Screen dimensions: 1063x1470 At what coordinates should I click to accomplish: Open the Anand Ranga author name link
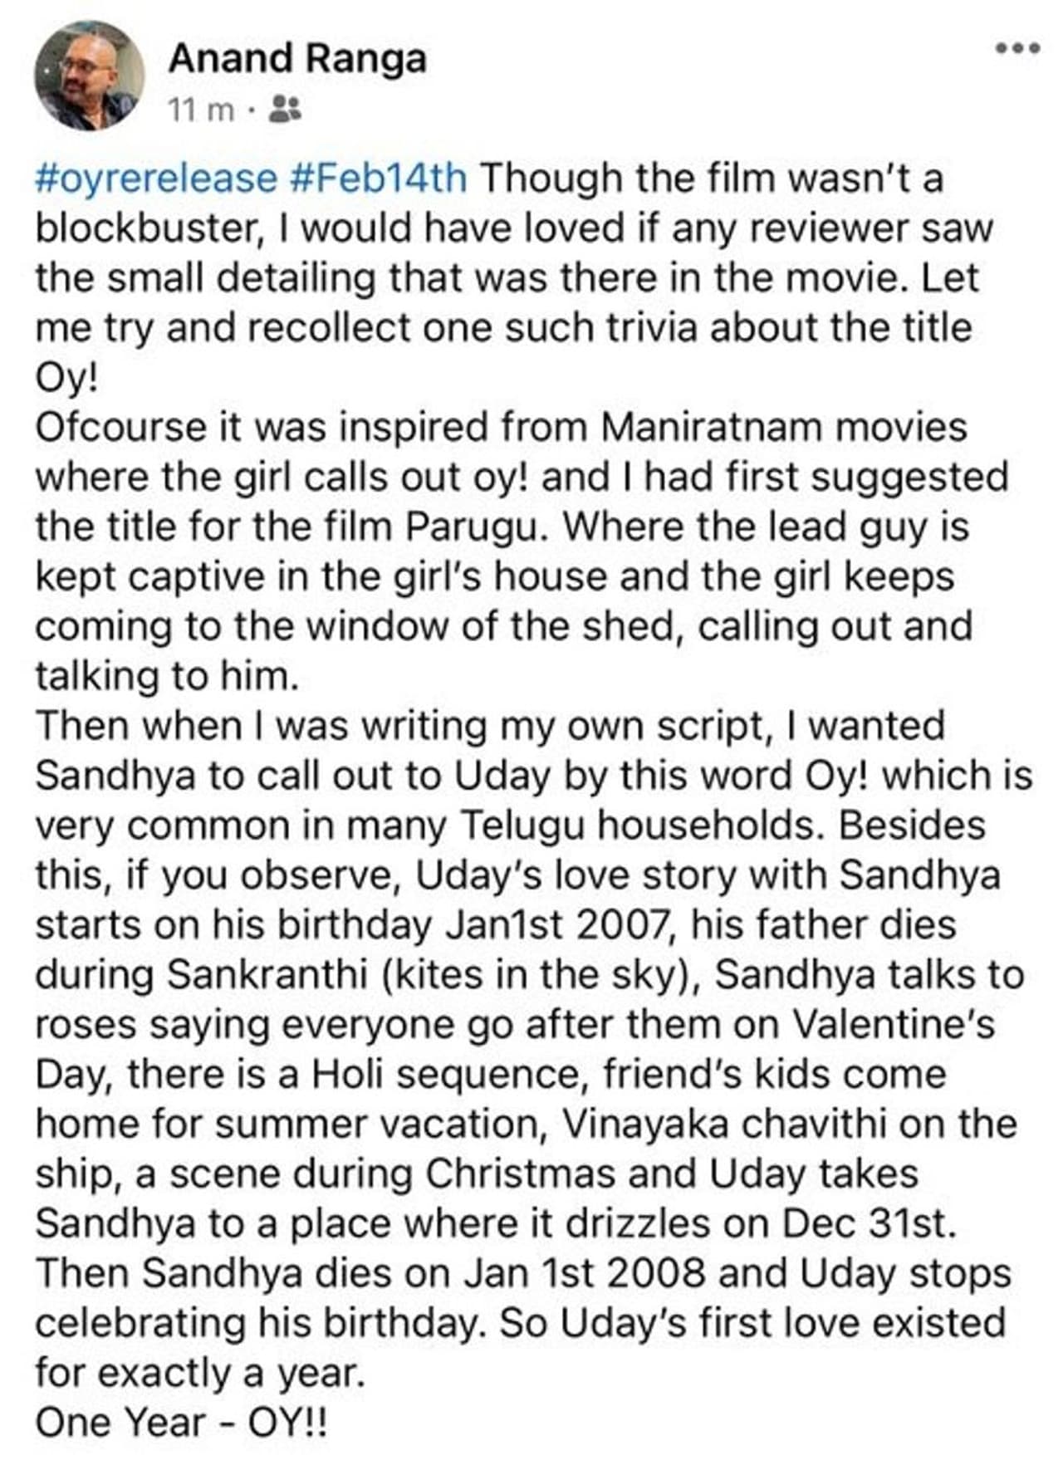297,59
